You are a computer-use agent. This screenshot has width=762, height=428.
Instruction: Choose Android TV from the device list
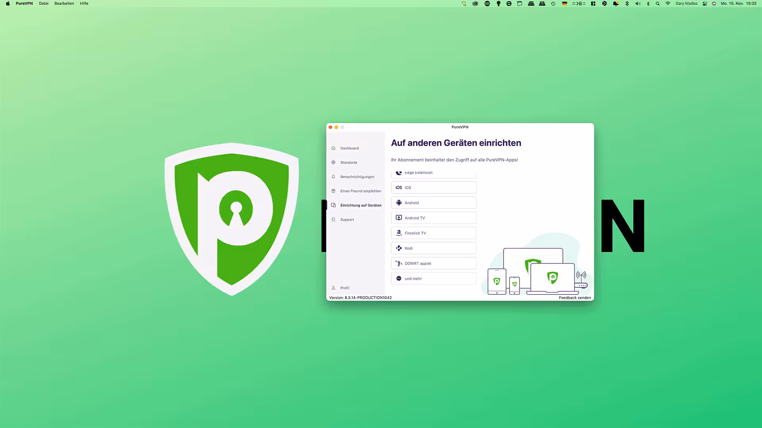433,218
